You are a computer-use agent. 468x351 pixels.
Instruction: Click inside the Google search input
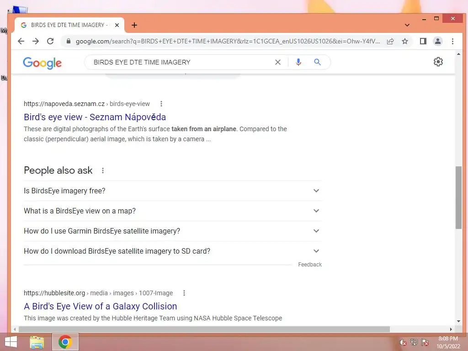(x=182, y=62)
